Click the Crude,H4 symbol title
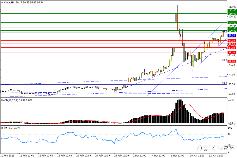The width and height of the screenshot is (237, 158). (x=9, y=3)
